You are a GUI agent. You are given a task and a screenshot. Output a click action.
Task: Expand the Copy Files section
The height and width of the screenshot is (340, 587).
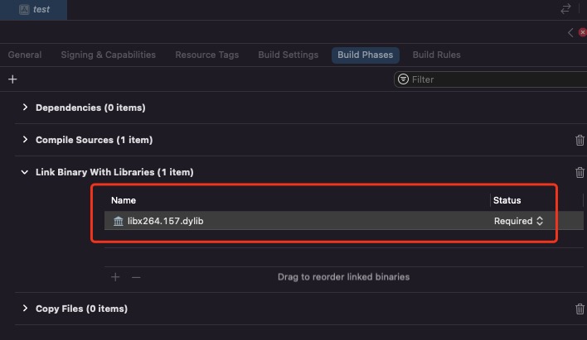coord(26,309)
